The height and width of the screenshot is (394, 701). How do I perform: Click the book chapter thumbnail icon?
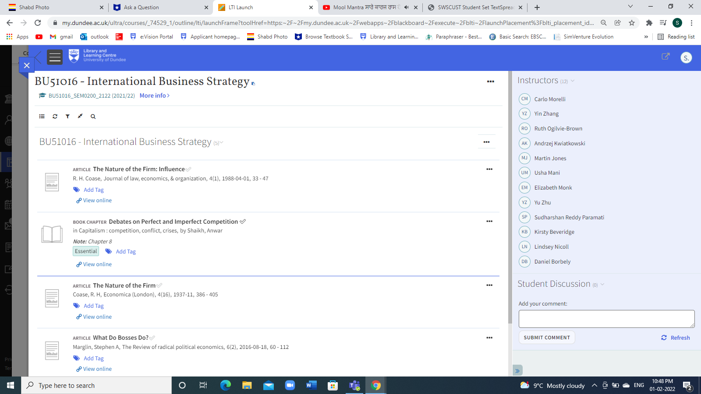coord(52,234)
